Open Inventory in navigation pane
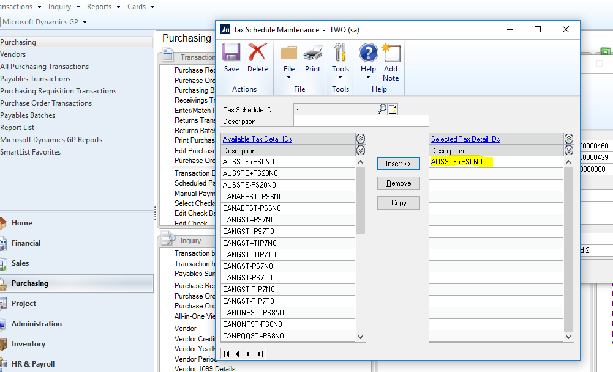This screenshot has height=372, width=613. [28, 344]
